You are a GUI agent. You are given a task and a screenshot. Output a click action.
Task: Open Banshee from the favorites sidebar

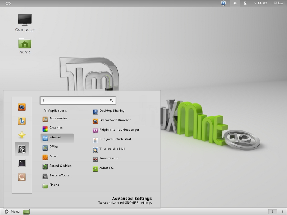(x=22, y=121)
